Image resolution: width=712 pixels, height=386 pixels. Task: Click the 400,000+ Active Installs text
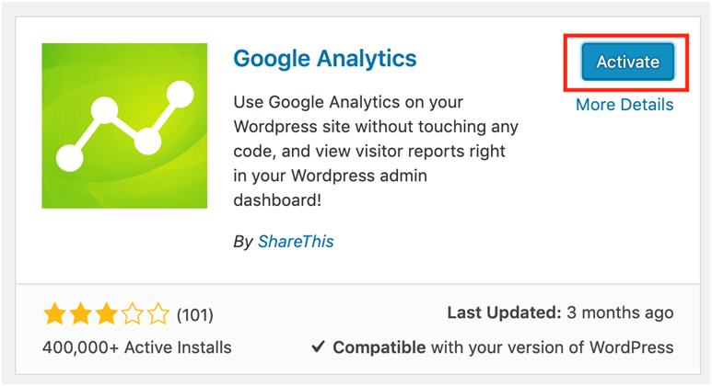pyautogui.click(x=137, y=348)
